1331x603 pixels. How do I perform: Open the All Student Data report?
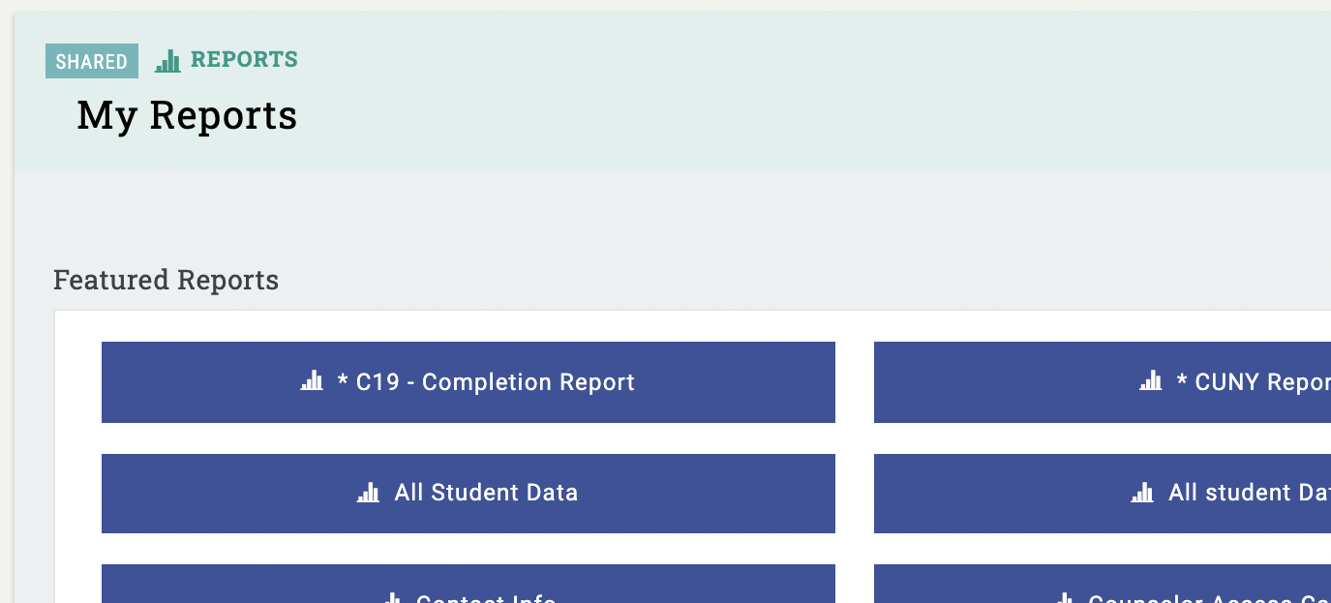[469, 494]
